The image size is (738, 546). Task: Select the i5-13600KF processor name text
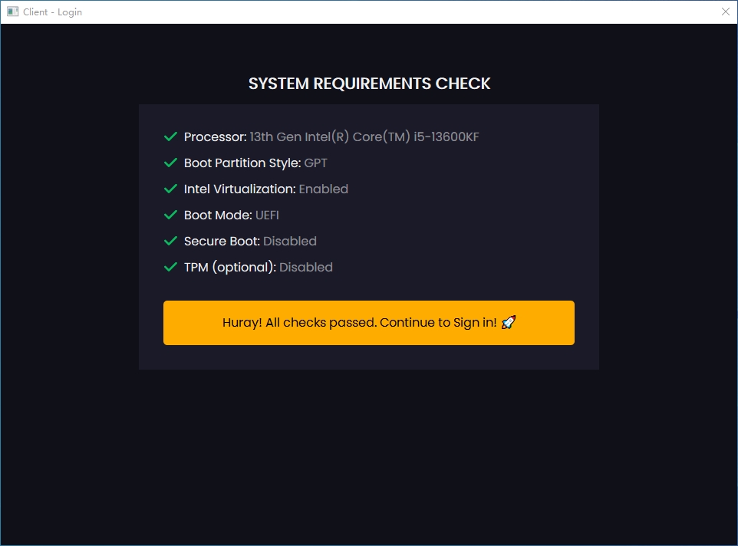pos(364,137)
